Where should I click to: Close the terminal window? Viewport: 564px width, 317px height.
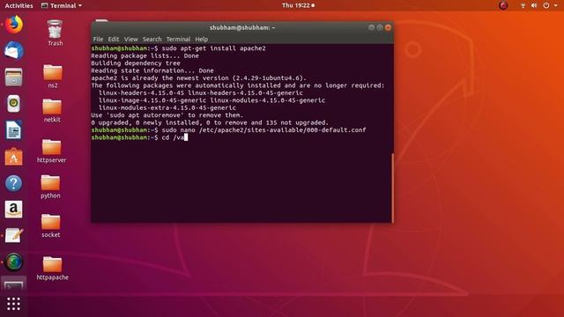(388, 27)
